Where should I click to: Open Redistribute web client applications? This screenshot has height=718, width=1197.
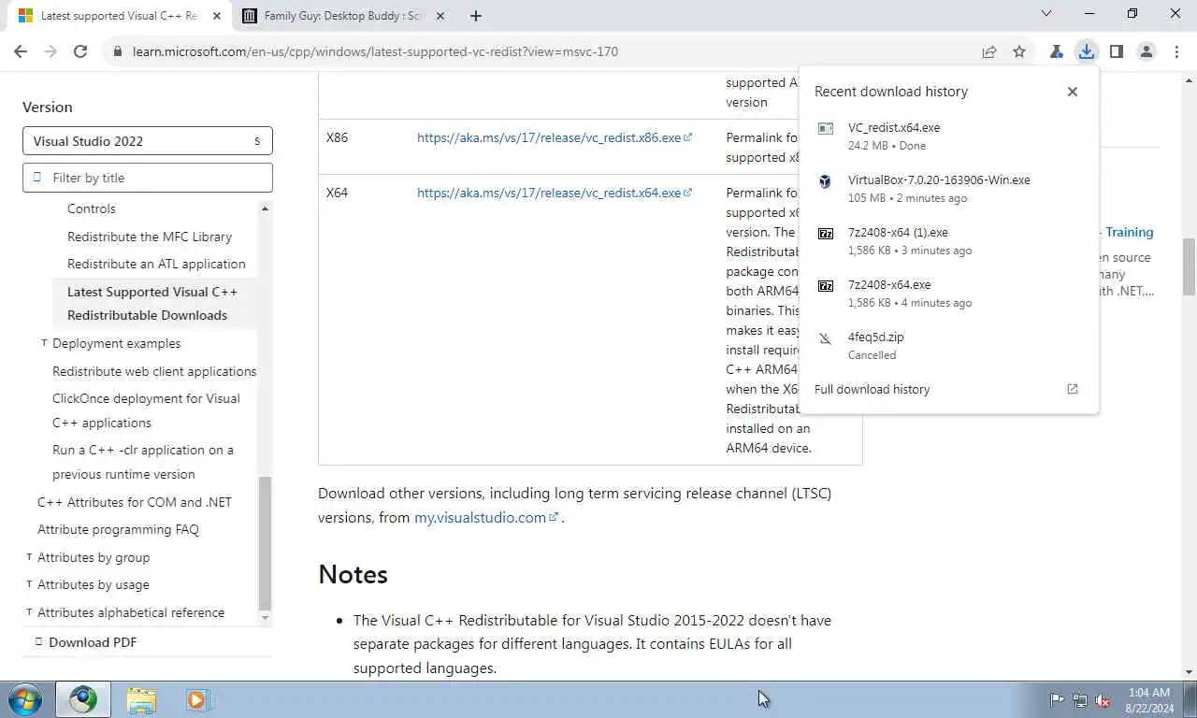coord(154,371)
